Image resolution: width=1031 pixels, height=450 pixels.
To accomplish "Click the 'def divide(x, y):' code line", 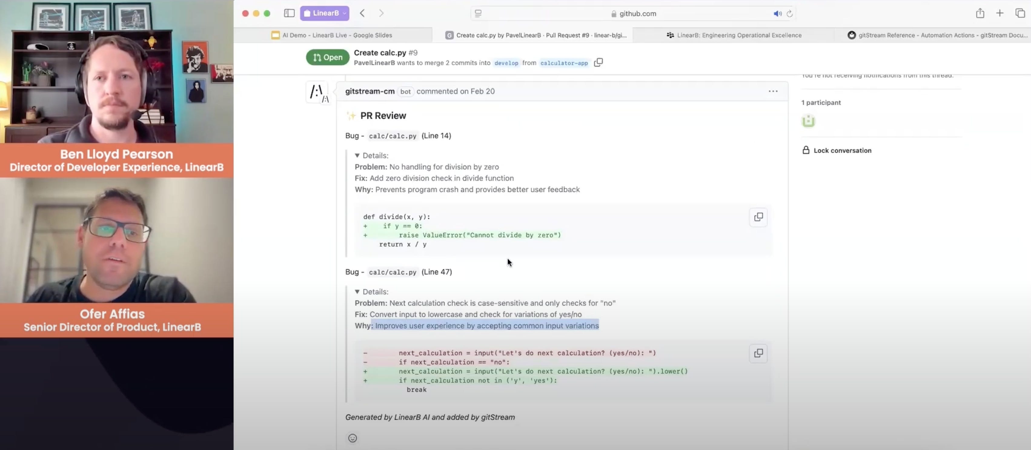I will pos(397,217).
